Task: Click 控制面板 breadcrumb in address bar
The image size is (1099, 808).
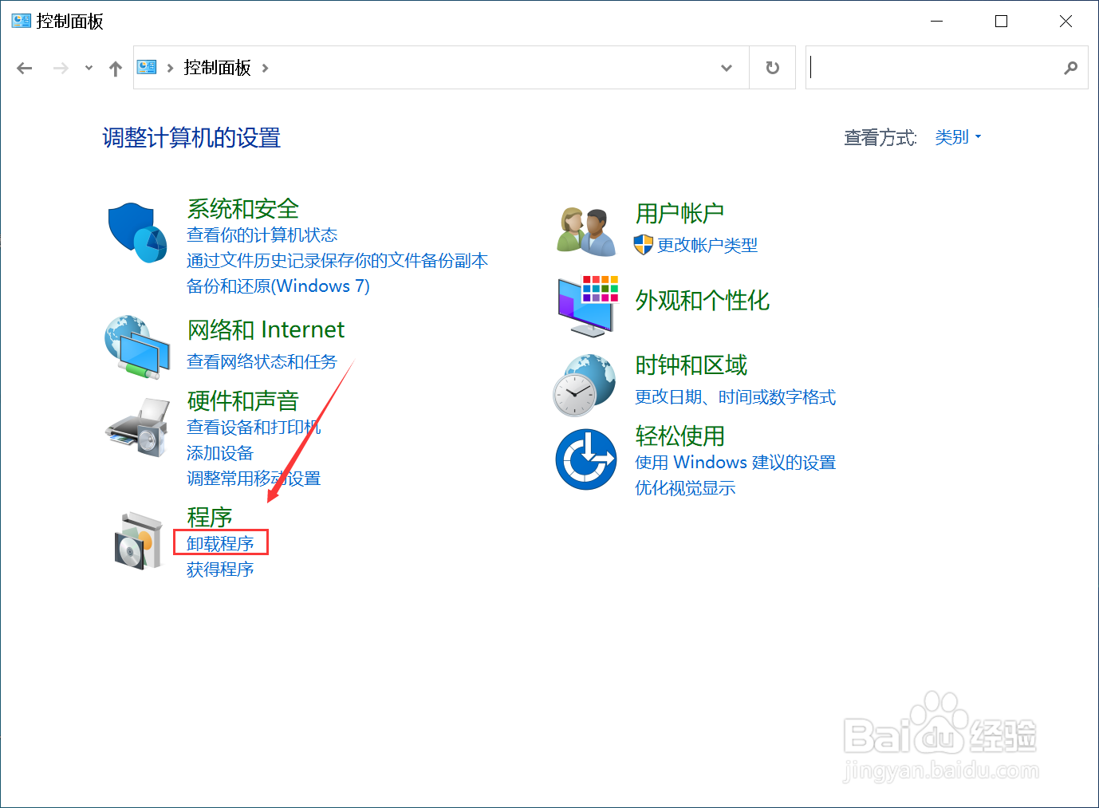Action: point(218,68)
